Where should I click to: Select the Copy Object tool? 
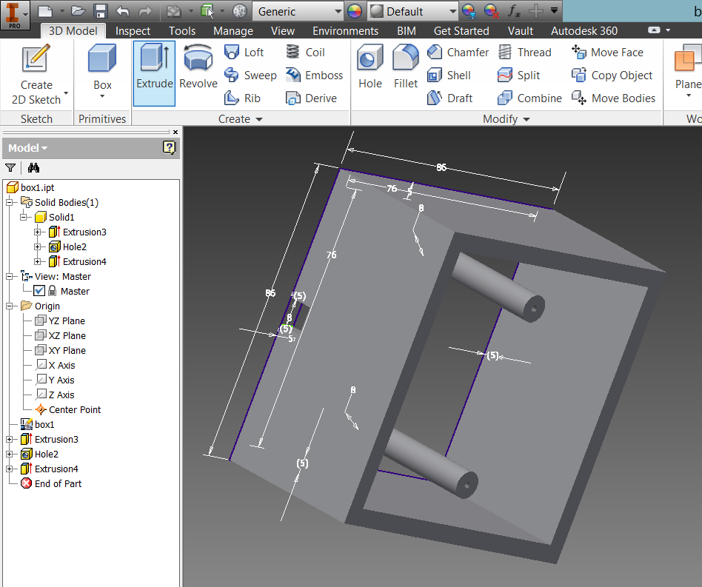click(x=612, y=76)
